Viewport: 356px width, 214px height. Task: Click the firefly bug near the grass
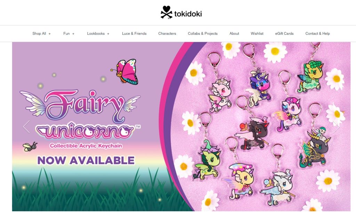coord(30,146)
